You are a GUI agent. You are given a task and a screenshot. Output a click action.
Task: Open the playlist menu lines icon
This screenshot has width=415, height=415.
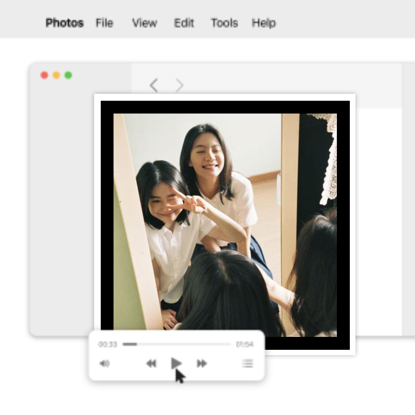(247, 363)
